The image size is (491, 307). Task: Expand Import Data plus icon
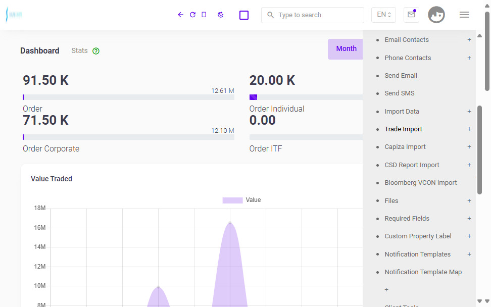[x=469, y=112]
